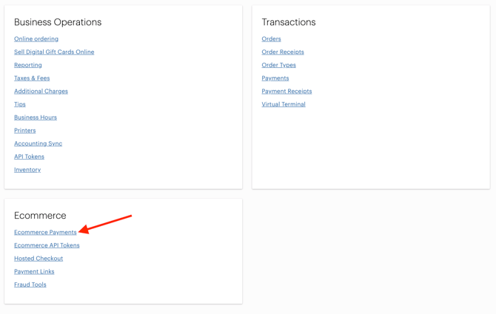Viewport: 496px width, 314px height.
Task: Open API Tokens under Business Operations
Action: tap(29, 157)
